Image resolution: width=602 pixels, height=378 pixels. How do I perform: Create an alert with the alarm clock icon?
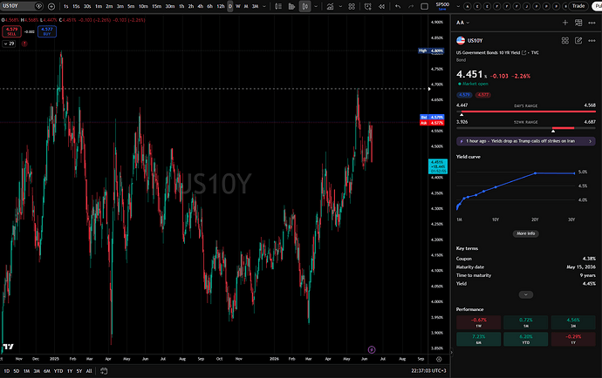click(x=368, y=6)
